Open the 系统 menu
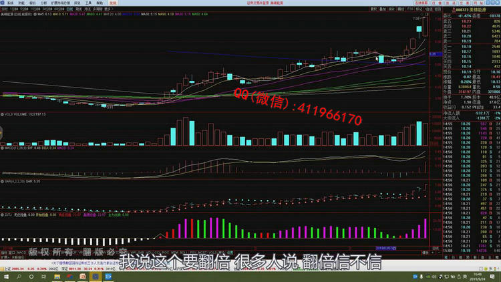 tap(10, 3)
